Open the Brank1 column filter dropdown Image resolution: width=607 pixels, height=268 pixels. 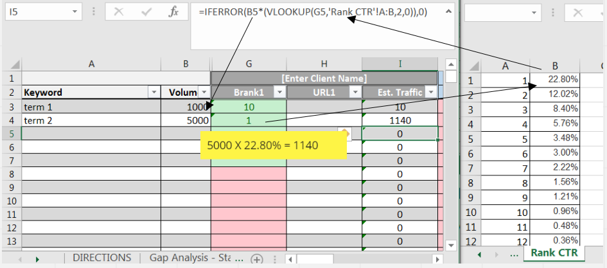(x=279, y=93)
